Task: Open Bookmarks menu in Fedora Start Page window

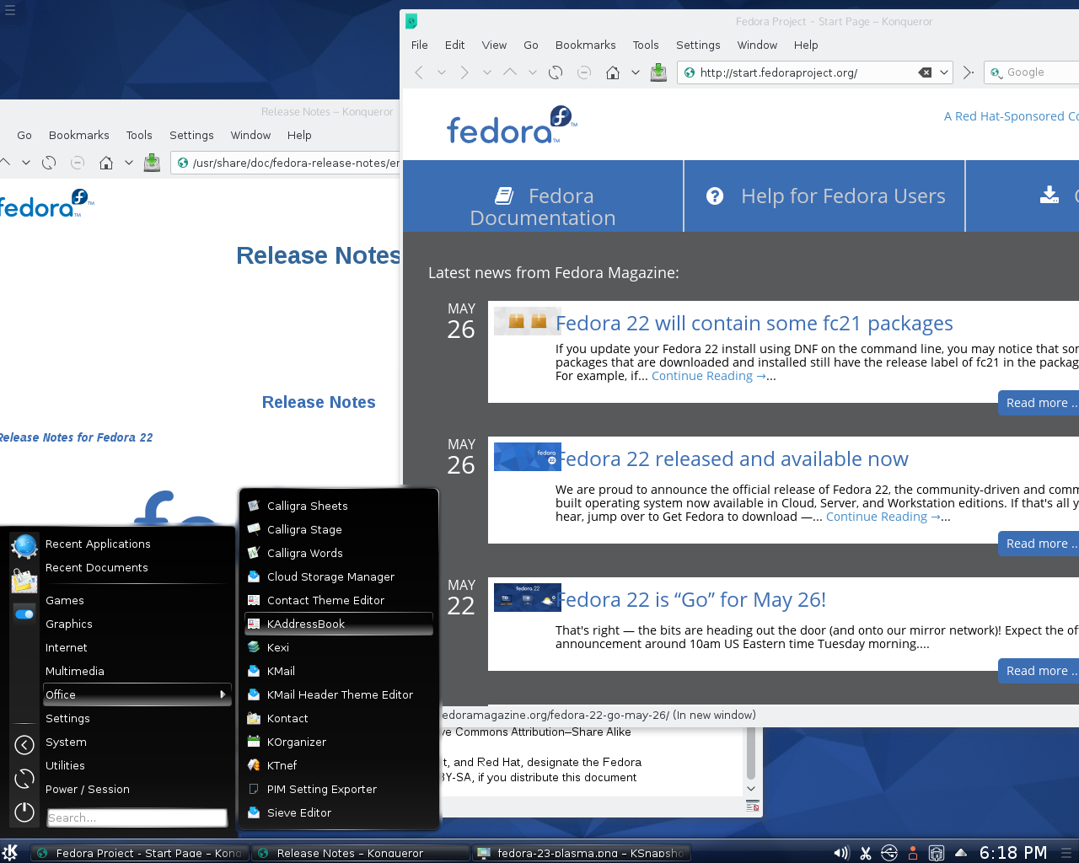Action: (585, 45)
